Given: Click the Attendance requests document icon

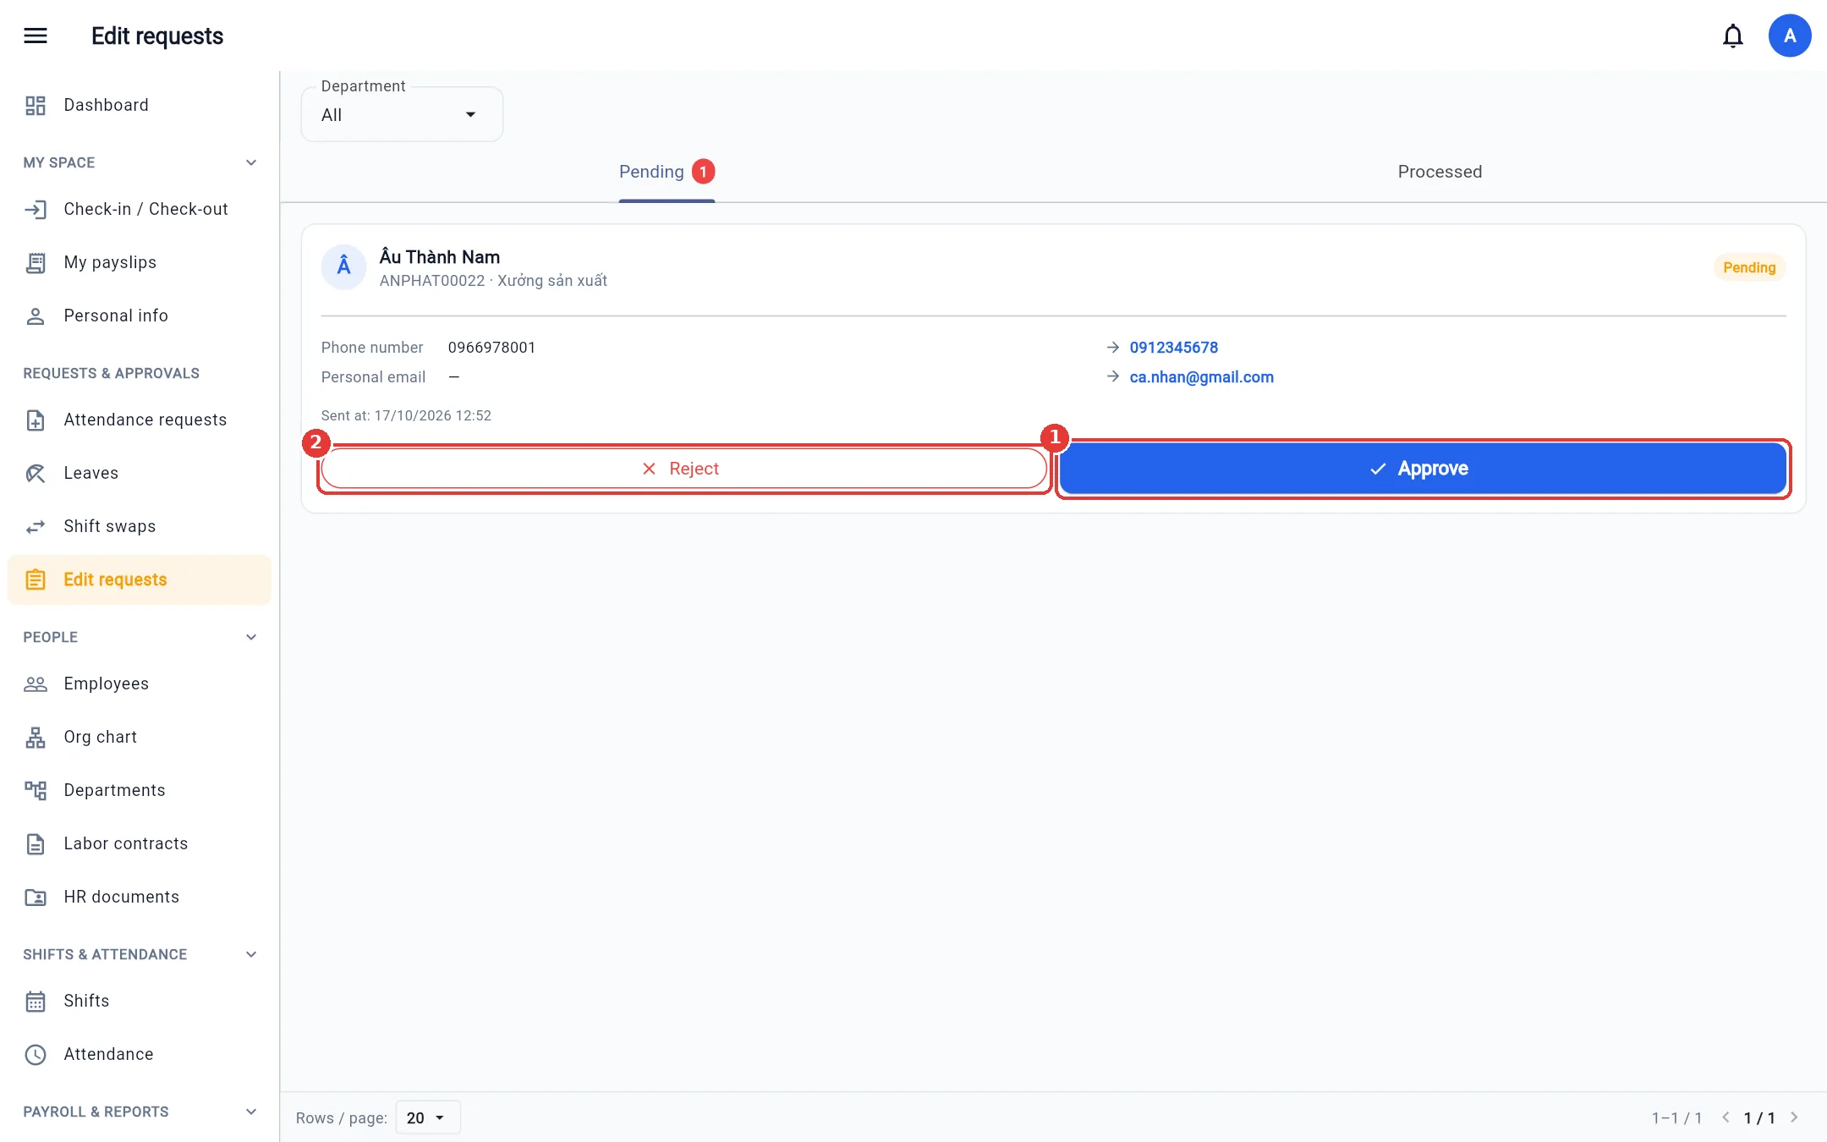Looking at the screenshot, I should (36, 420).
